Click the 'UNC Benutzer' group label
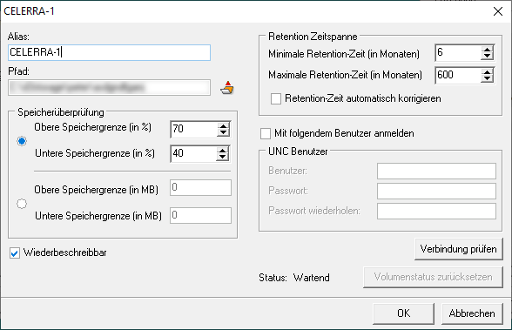This screenshot has height=330, width=512. click(x=298, y=152)
